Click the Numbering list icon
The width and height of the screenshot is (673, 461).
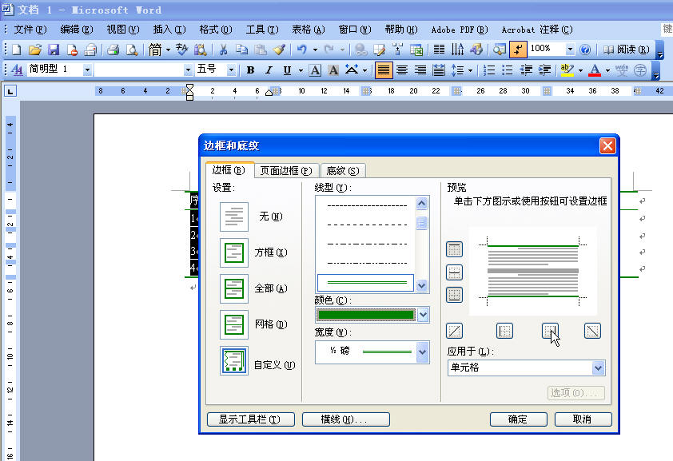click(x=489, y=70)
